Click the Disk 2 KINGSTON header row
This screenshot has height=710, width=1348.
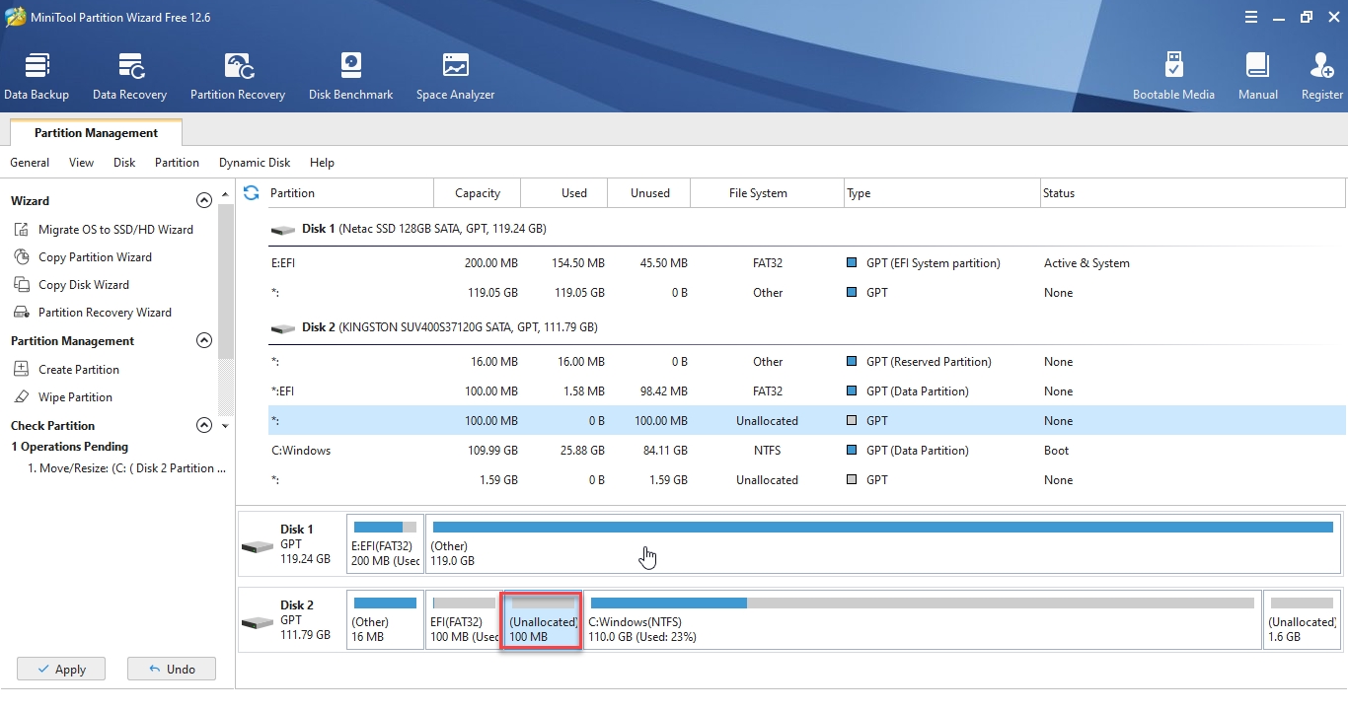point(806,327)
